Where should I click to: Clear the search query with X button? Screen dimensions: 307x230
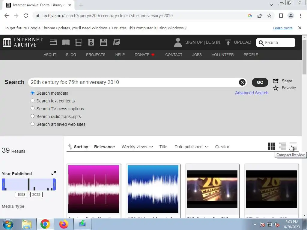click(242, 82)
